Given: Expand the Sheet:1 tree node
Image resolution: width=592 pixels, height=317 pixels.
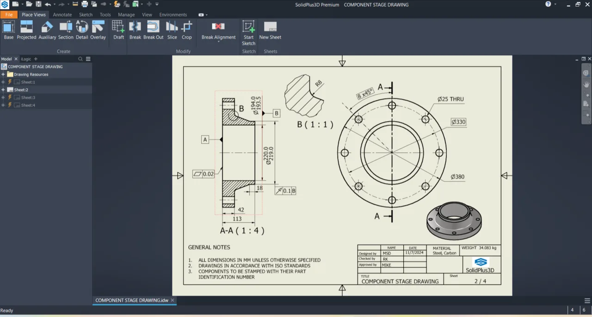Looking at the screenshot, I should pyautogui.click(x=3, y=82).
